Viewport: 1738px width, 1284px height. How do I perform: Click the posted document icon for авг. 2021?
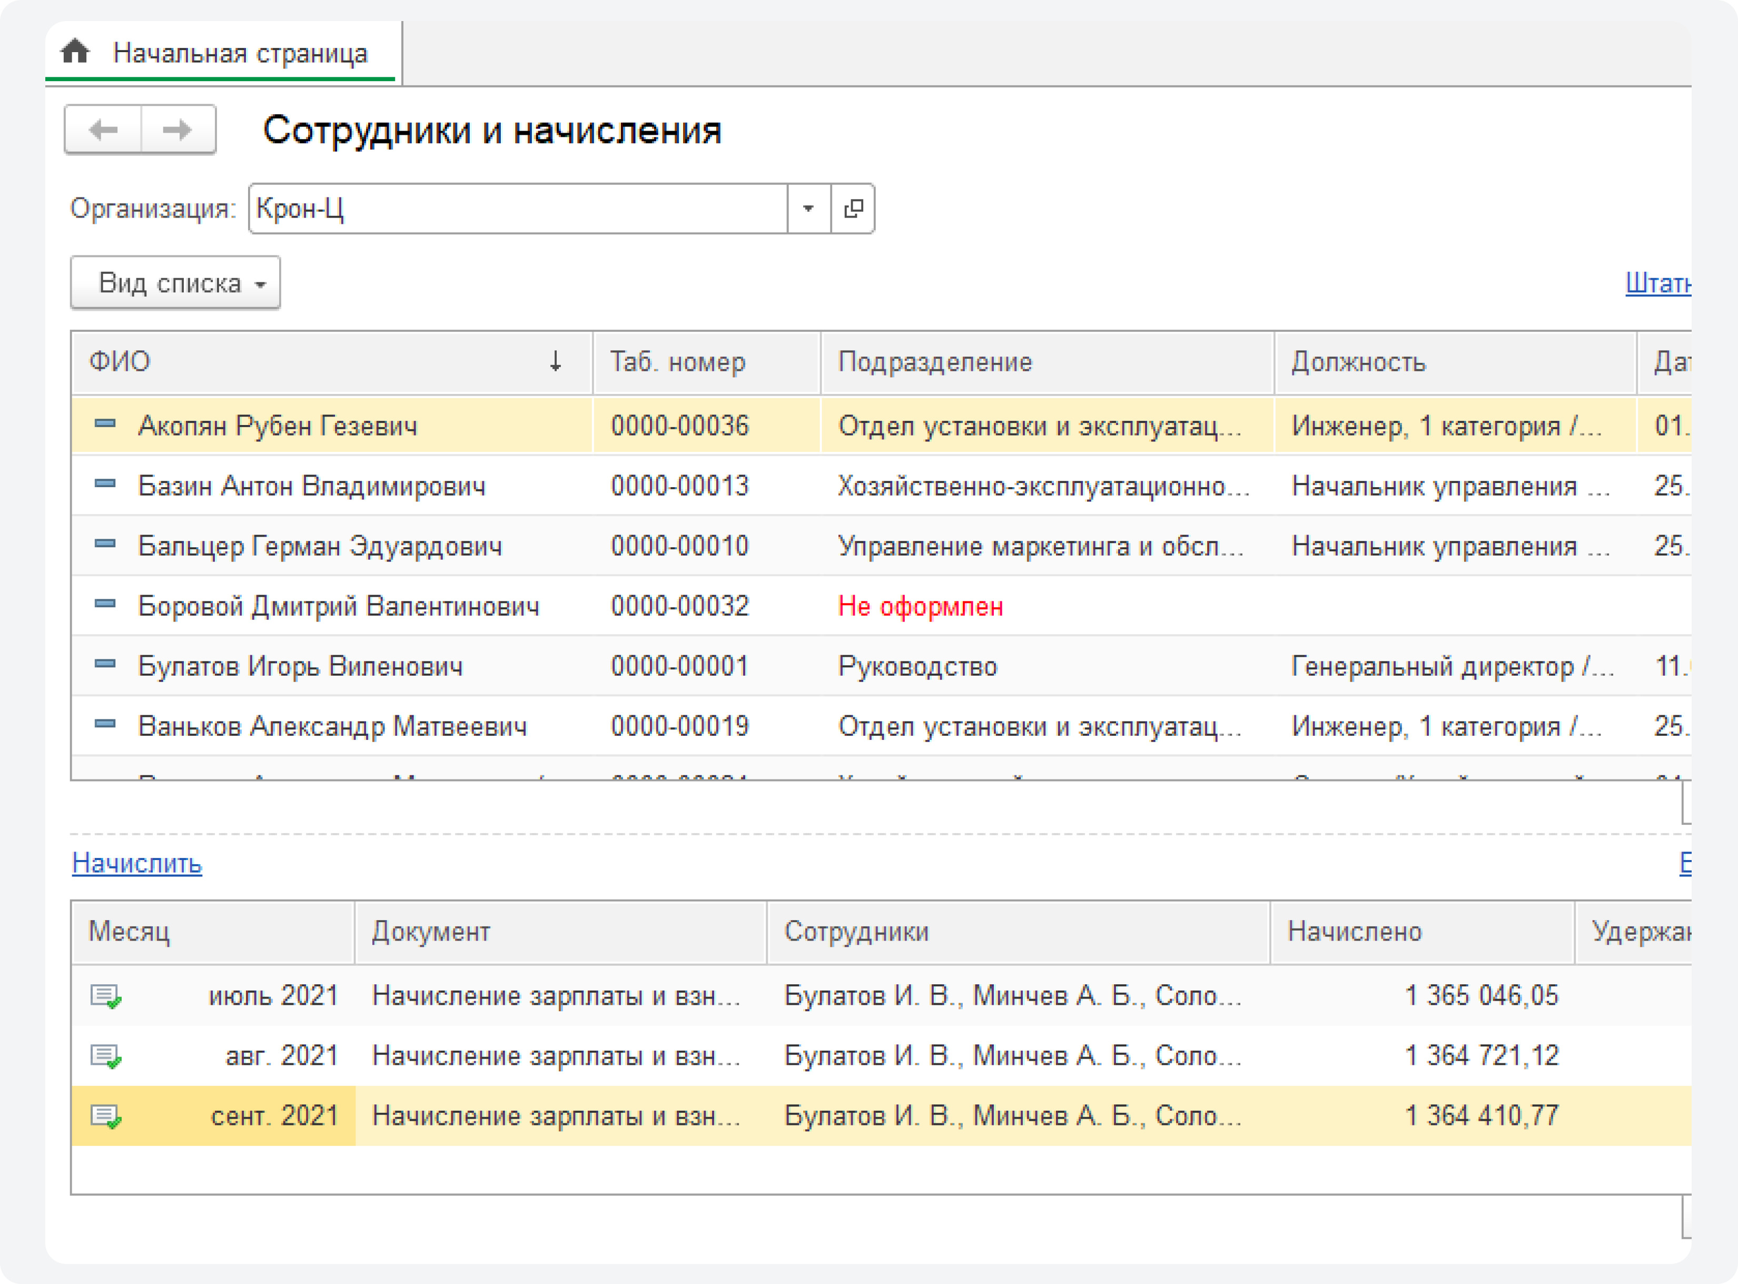pyautogui.click(x=106, y=1055)
